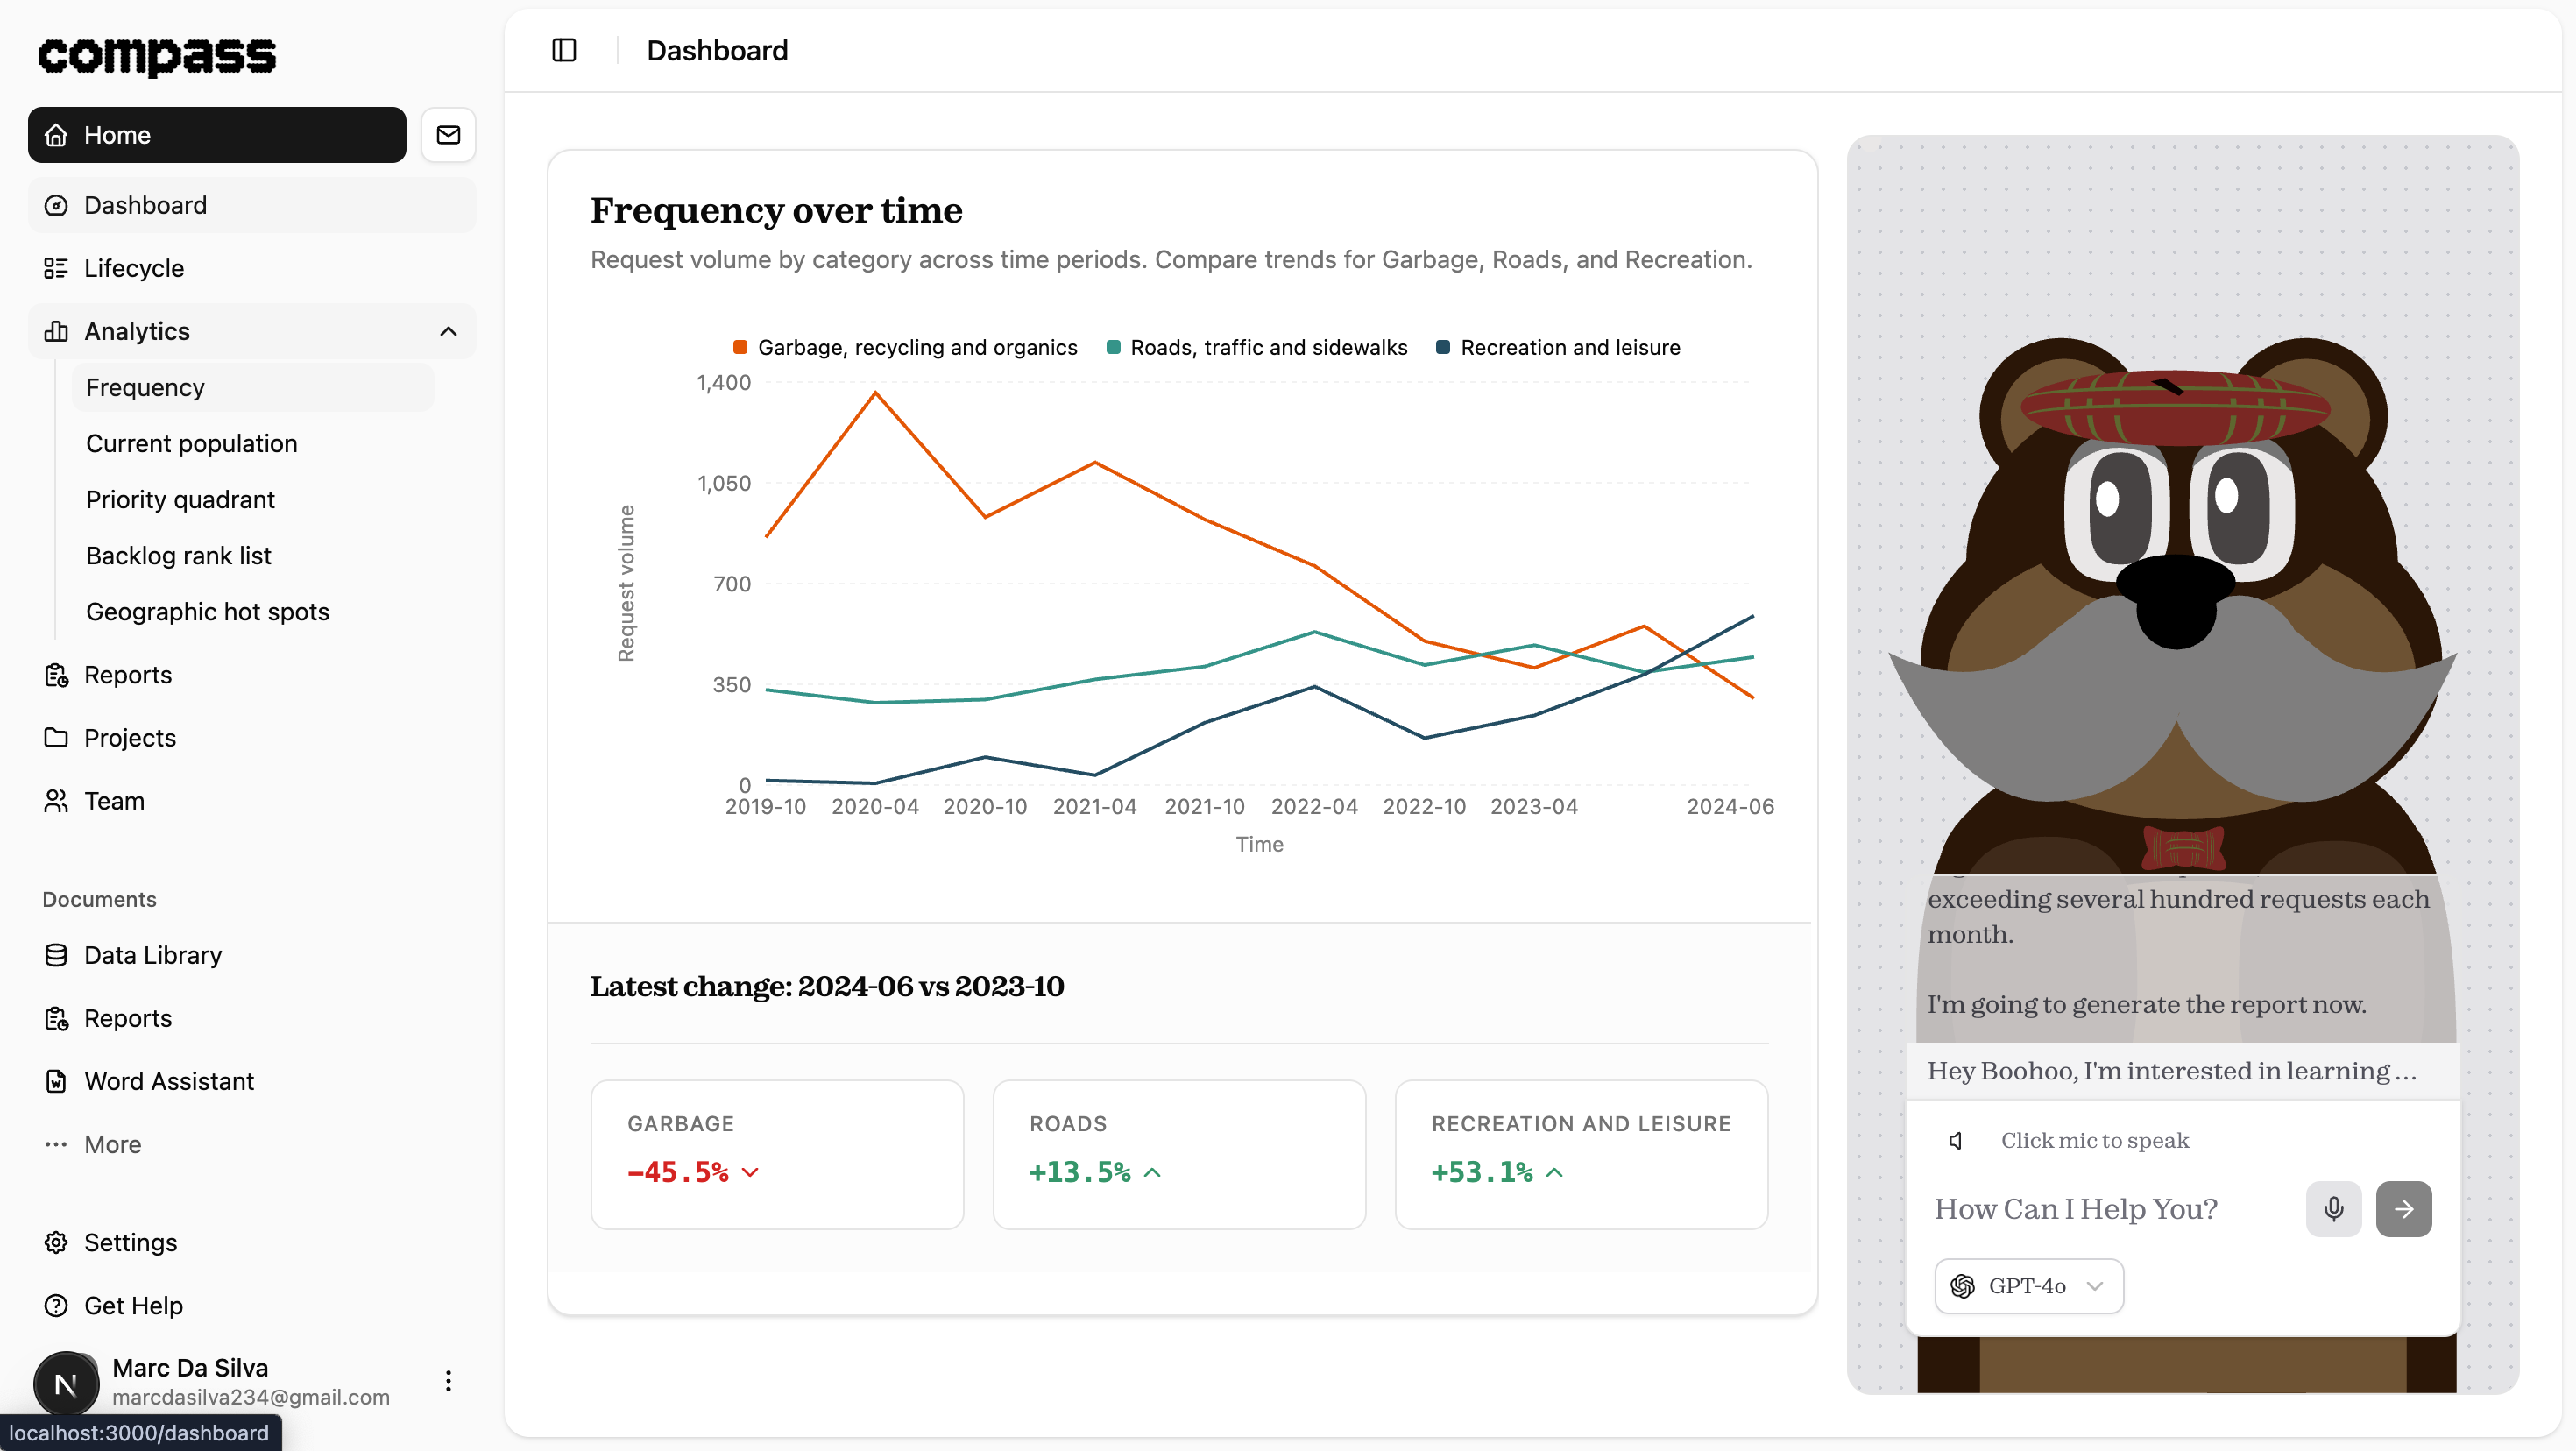Image resolution: width=2576 pixels, height=1451 pixels.
Task: Open user account options menu
Action: [x=448, y=1381]
